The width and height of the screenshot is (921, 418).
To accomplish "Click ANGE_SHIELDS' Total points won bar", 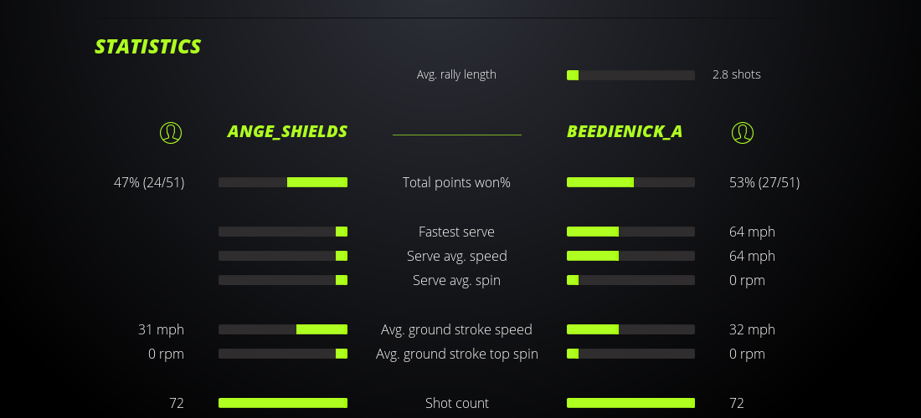I will pos(283,182).
